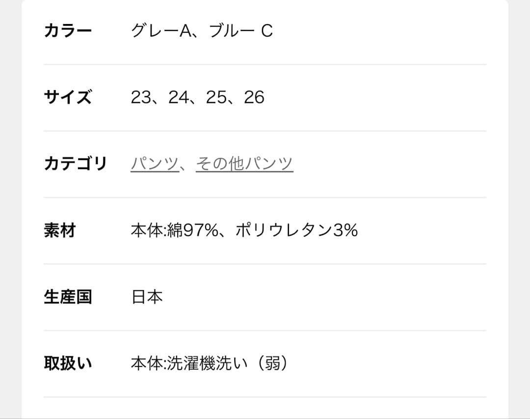
Task: Click the ポリウレタン3% material text
Action: pyautogui.click(x=296, y=230)
